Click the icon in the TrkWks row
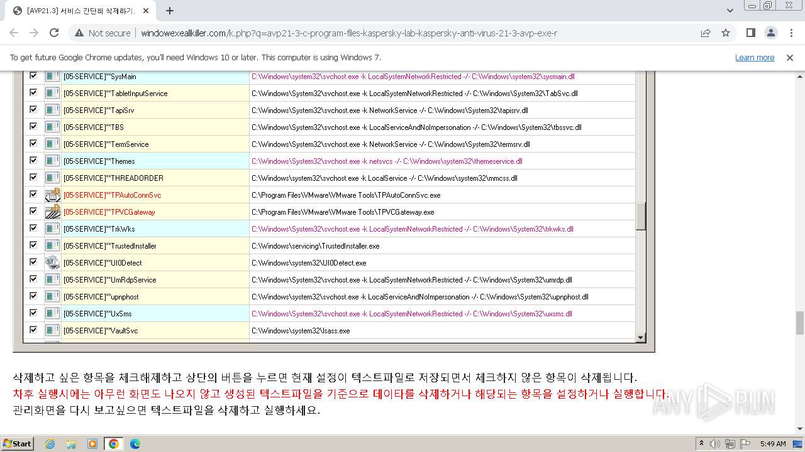The width and height of the screenshot is (805, 452). [x=52, y=229]
